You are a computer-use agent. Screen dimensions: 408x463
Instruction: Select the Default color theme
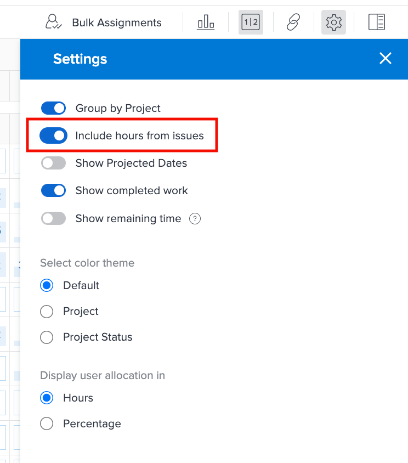pos(47,285)
